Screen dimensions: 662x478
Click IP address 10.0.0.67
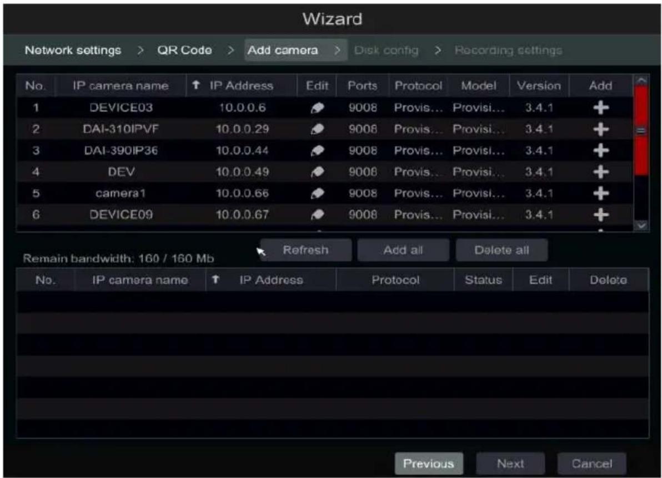pyautogui.click(x=242, y=215)
